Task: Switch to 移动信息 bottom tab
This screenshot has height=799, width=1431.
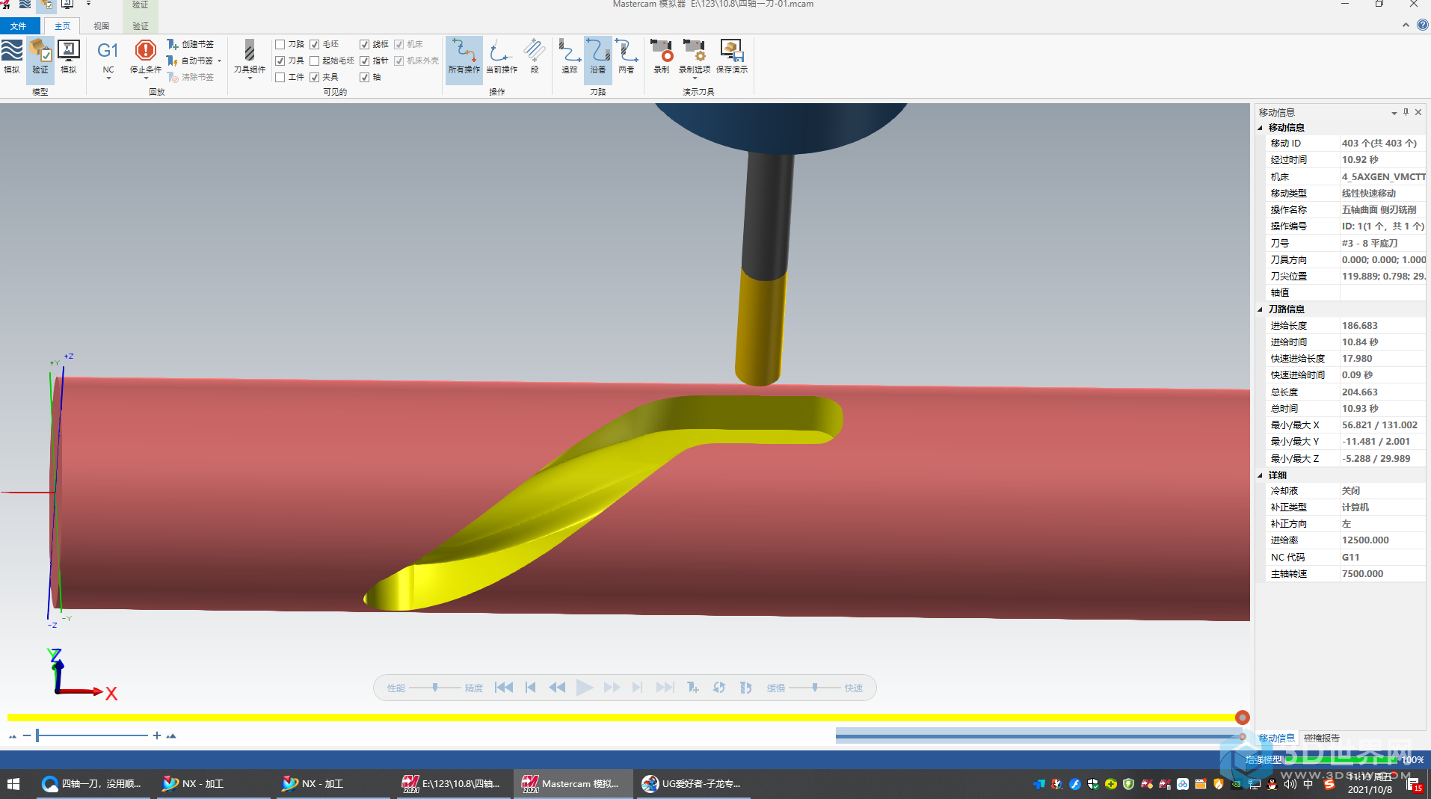Action: click(1277, 738)
